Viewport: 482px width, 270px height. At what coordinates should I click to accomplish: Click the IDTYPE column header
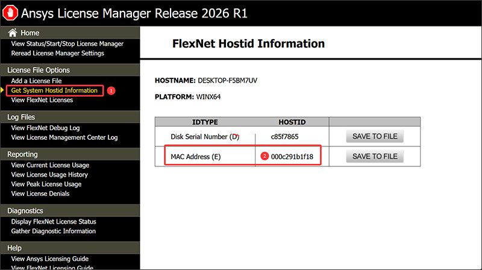[205, 122]
